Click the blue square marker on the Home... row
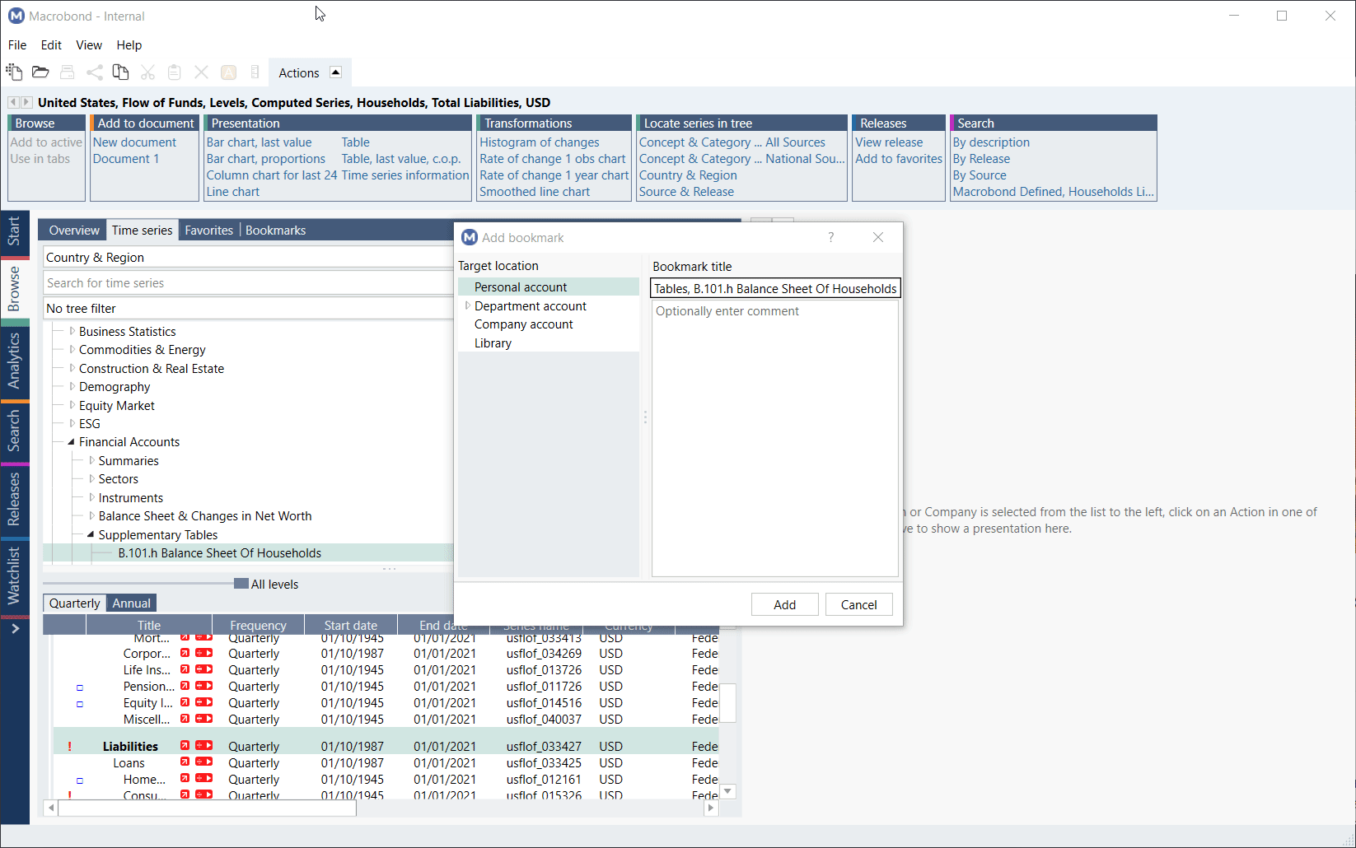 (80, 780)
